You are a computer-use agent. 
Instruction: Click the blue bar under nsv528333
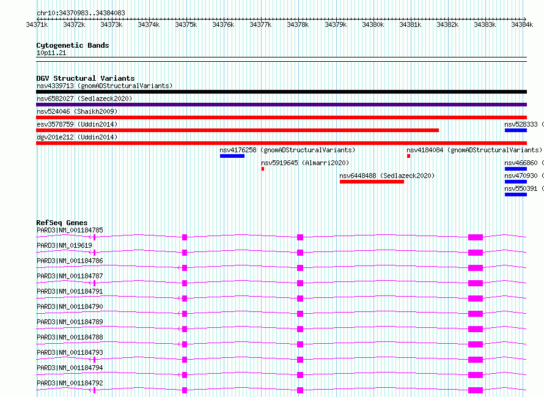pos(516,130)
